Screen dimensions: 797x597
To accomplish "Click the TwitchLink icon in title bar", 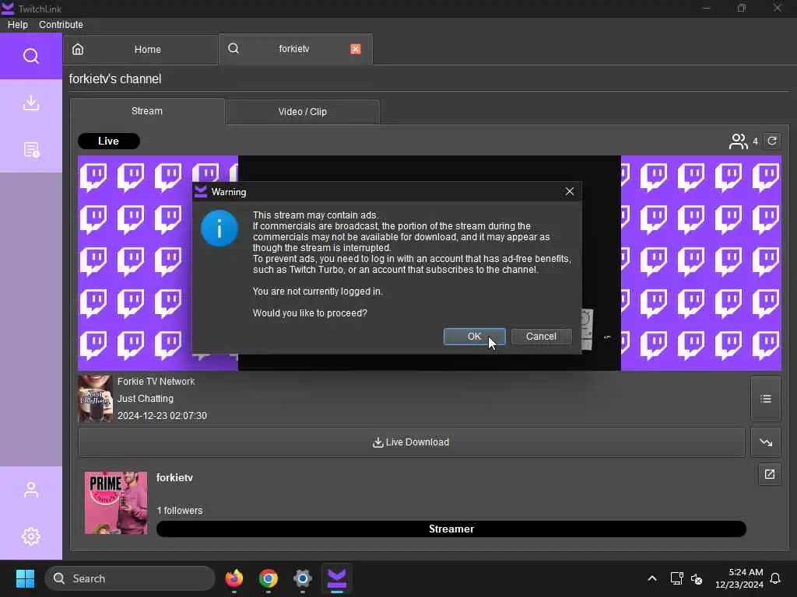I will coord(8,9).
